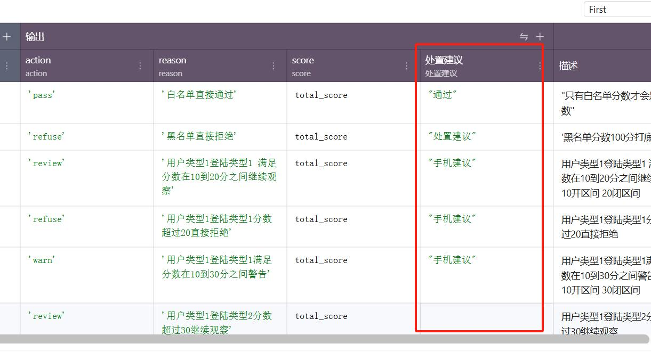This screenshot has width=651, height=352.
Task: Open the score column three-dot menu
Action: click(x=407, y=66)
